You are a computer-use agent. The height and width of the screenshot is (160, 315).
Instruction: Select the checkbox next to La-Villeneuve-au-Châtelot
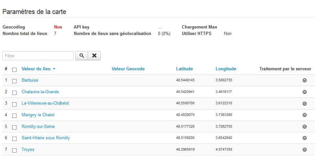[x=14, y=104]
